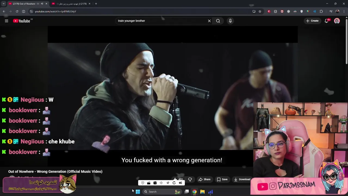Click the red circular extension icon

[269, 11]
